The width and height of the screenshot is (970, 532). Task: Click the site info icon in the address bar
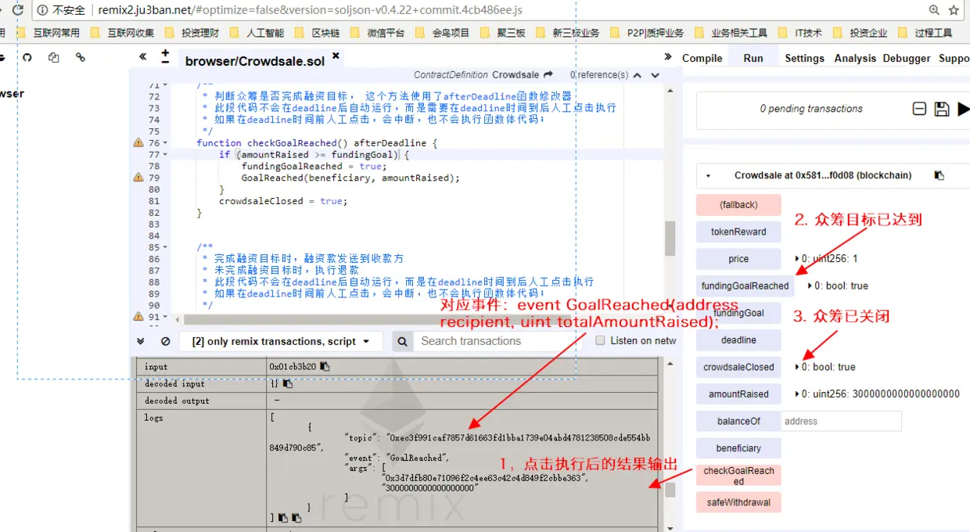pos(41,10)
